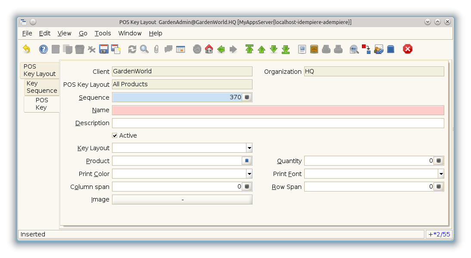Click the Save floppy disk icon
Image resolution: width=471 pixels, height=258 pixels.
point(104,49)
